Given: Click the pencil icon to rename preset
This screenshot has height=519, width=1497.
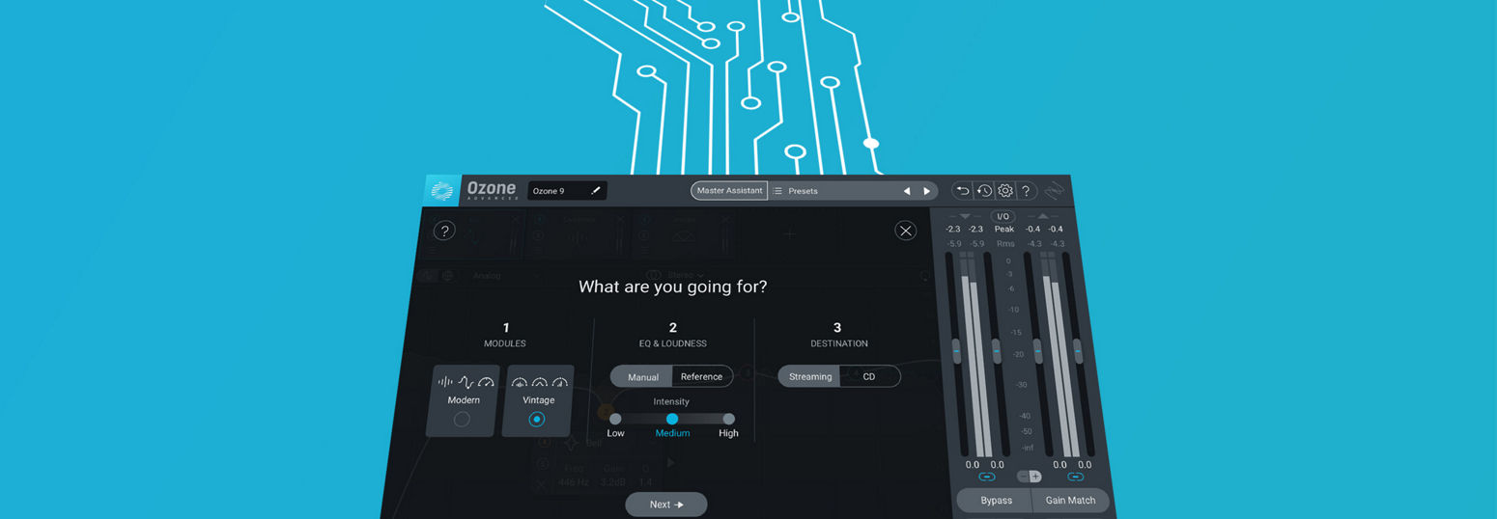Looking at the screenshot, I should coord(596,191).
